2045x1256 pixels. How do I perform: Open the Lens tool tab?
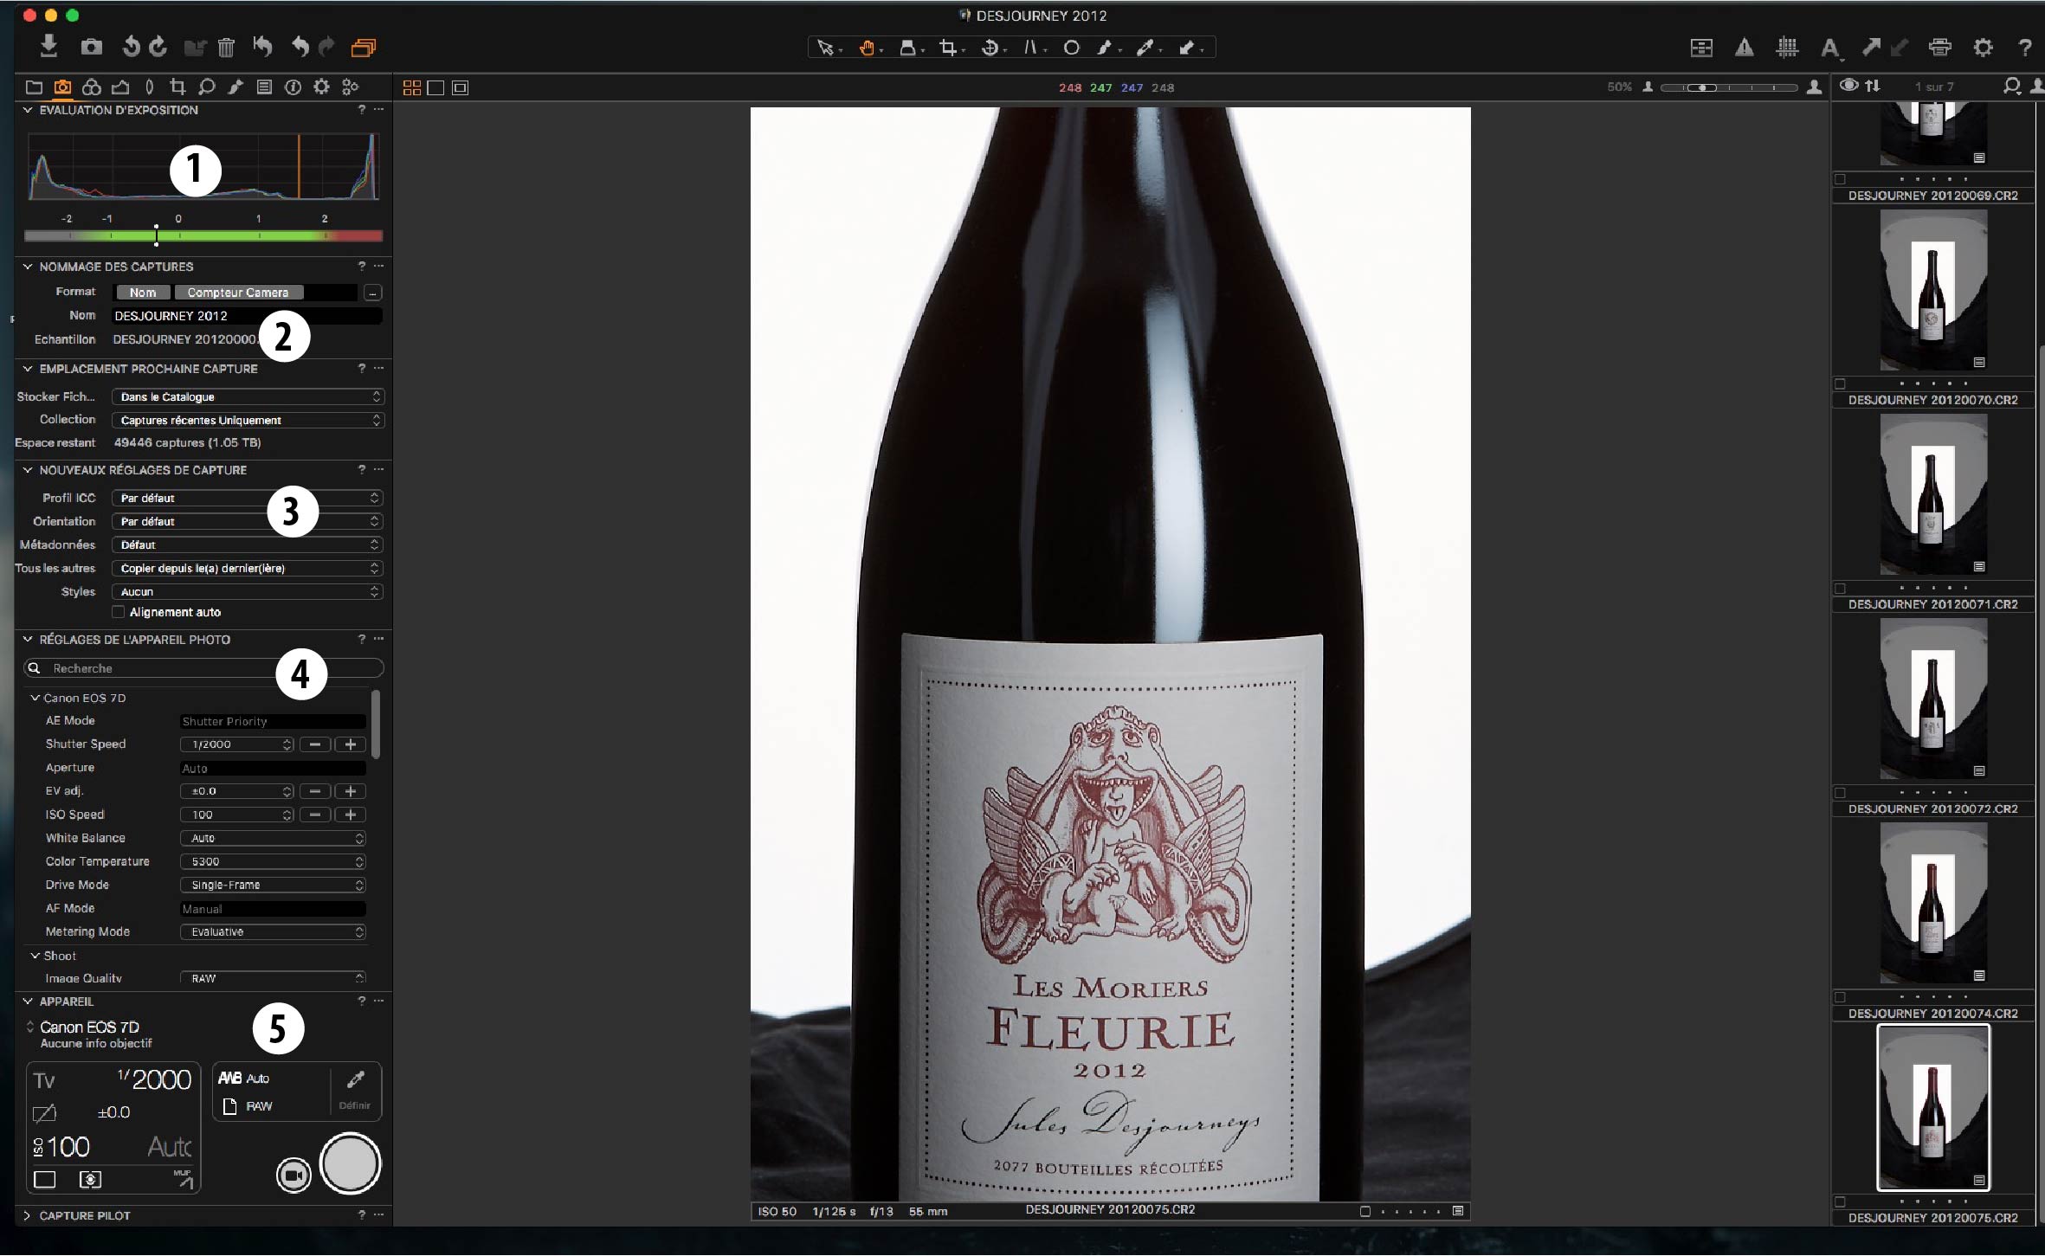coord(149,87)
